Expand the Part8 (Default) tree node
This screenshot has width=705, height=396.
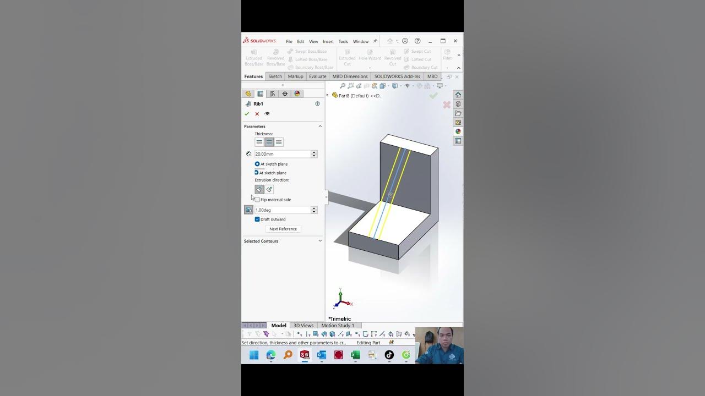pyautogui.click(x=327, y=96)
